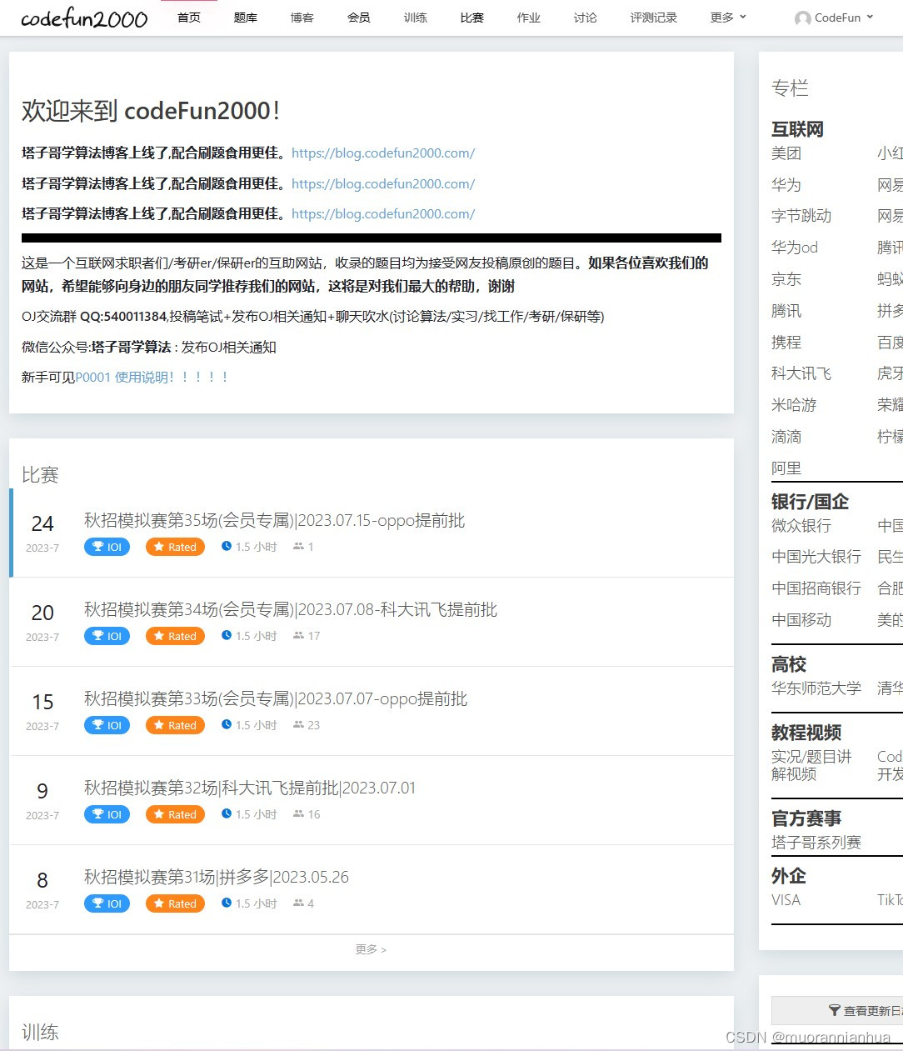Open contest 秋招模拟赛第33场 oppo提前批
903x1051 pixels.
276,699
